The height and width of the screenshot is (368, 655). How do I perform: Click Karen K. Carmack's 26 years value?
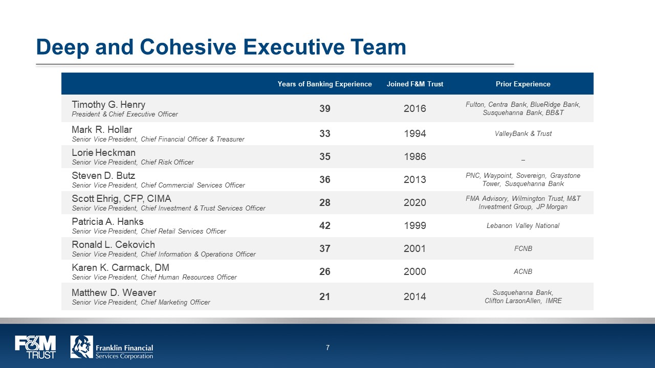tap(325, 271)
